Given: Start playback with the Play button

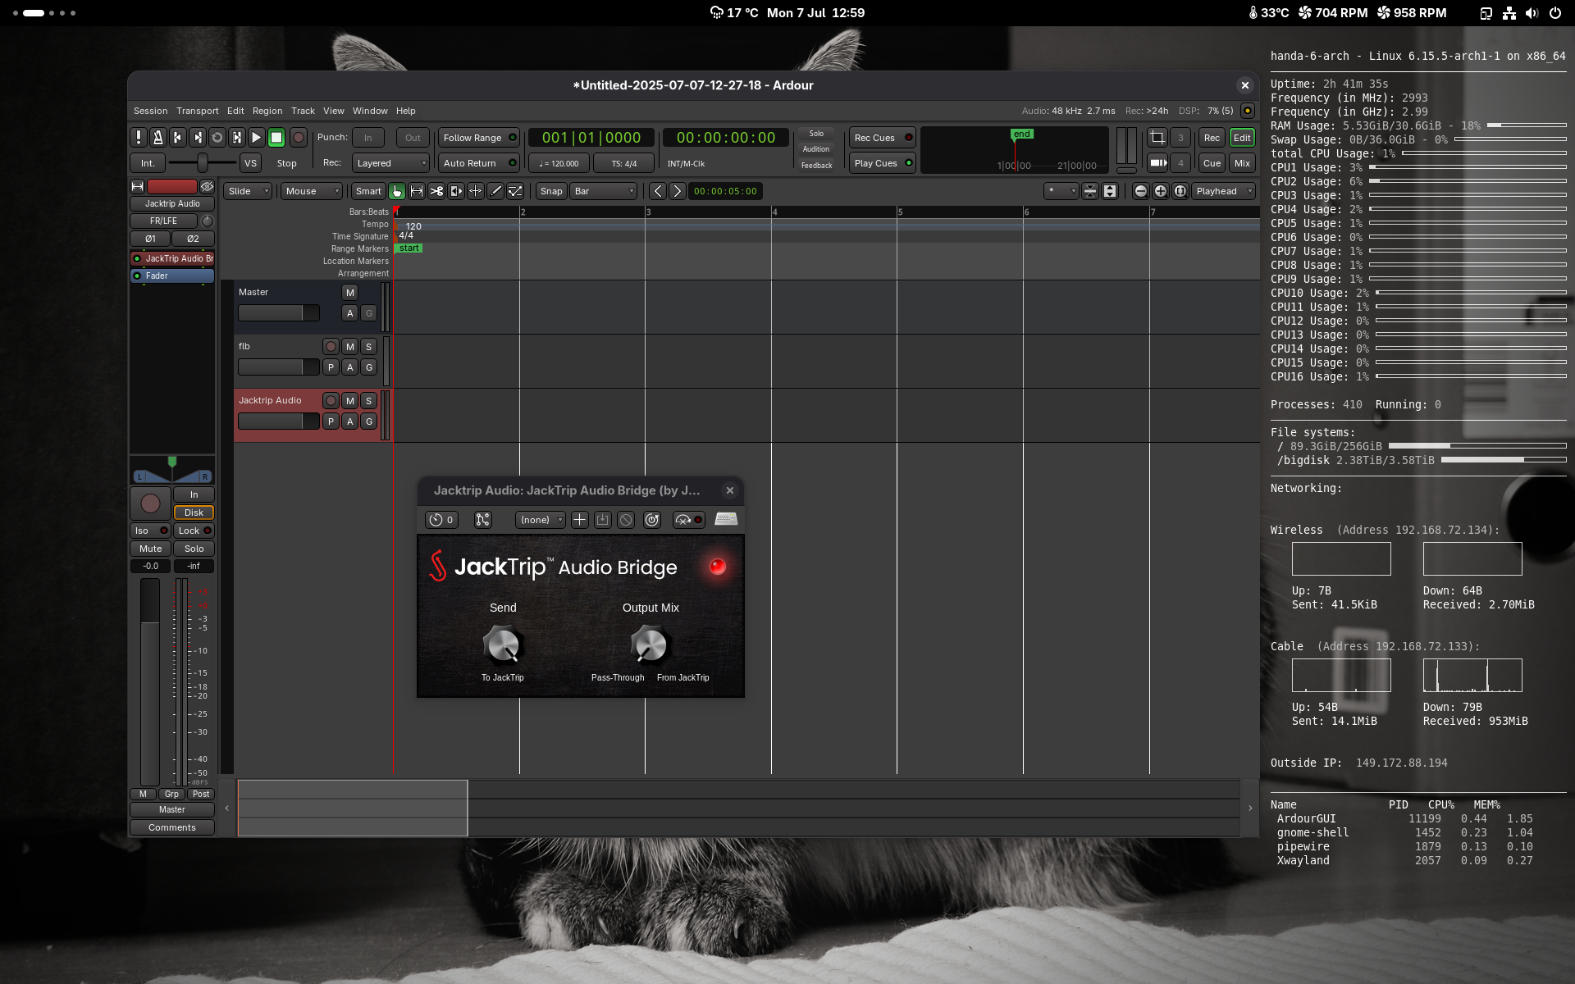Looking at the screenshot, I should (257, 138).
